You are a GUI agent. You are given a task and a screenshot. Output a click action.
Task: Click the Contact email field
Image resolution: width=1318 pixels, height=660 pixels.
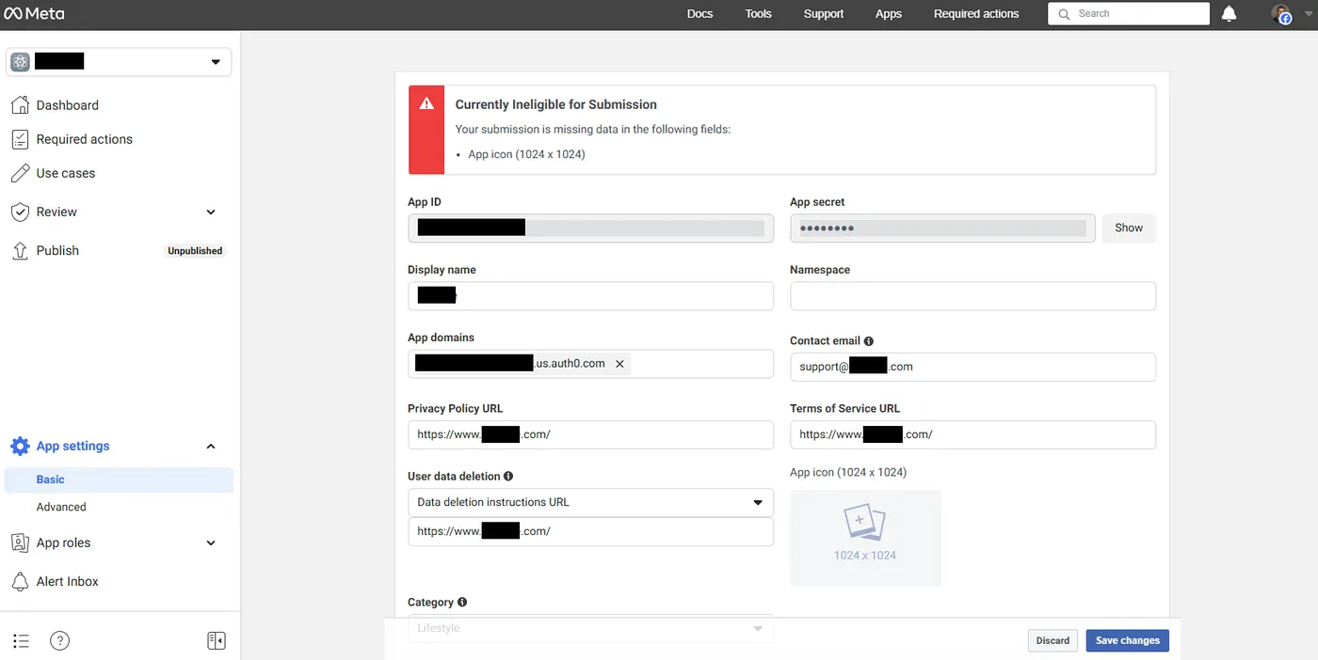pos(972,367)
